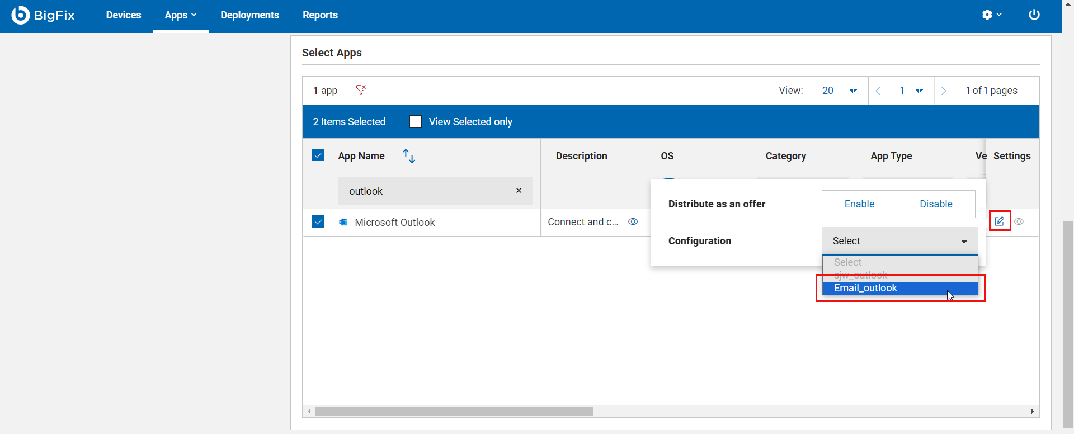Uncheck the Microsoft Outlook row checkbox

[318, 221]
